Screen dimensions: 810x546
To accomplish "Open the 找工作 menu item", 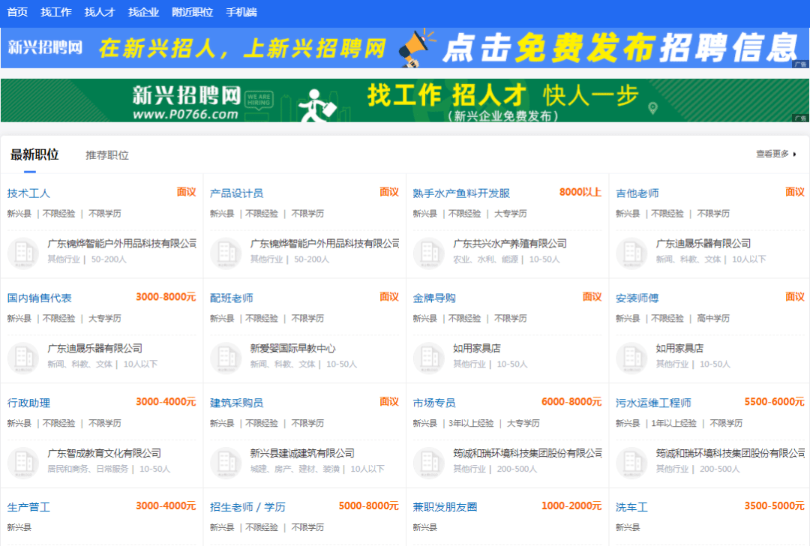I will click(56, 11).
